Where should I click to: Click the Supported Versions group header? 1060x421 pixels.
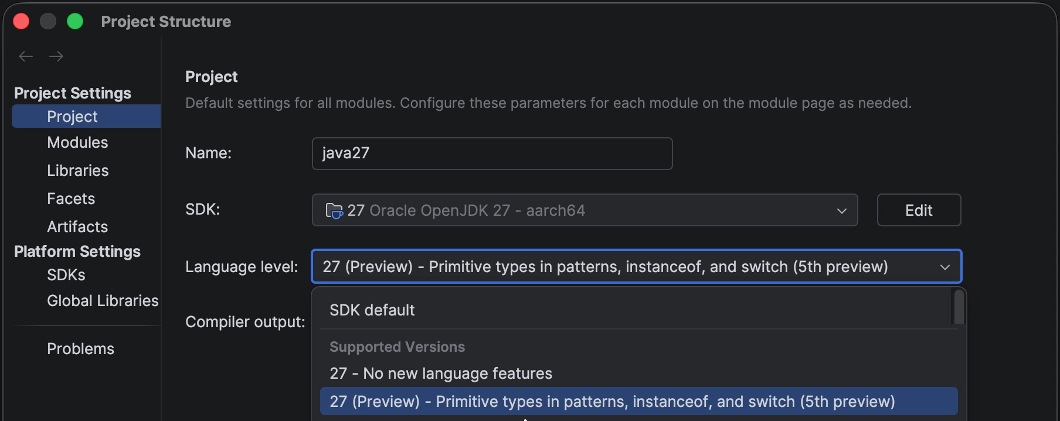[x=397, y=347]
